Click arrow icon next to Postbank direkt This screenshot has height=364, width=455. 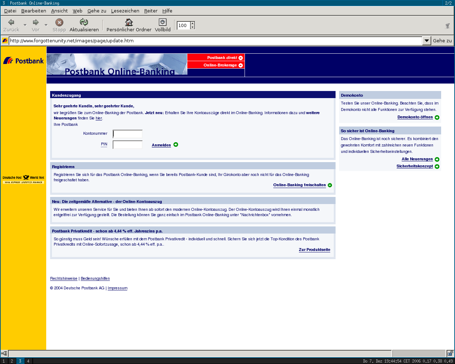coord(241,58)
